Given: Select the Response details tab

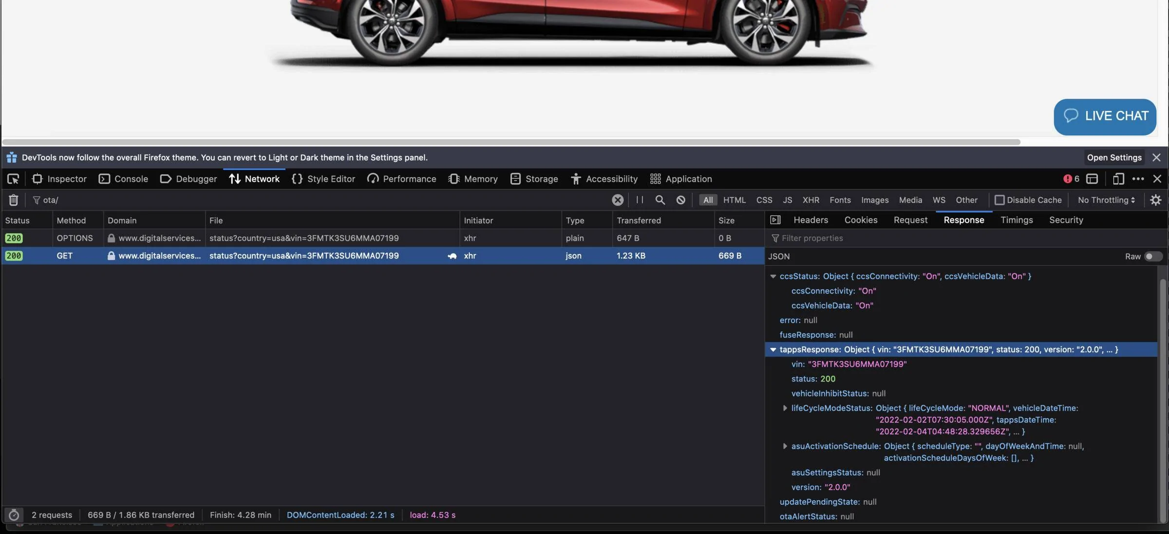Looking at the screenshot, I should click(964, 220).
